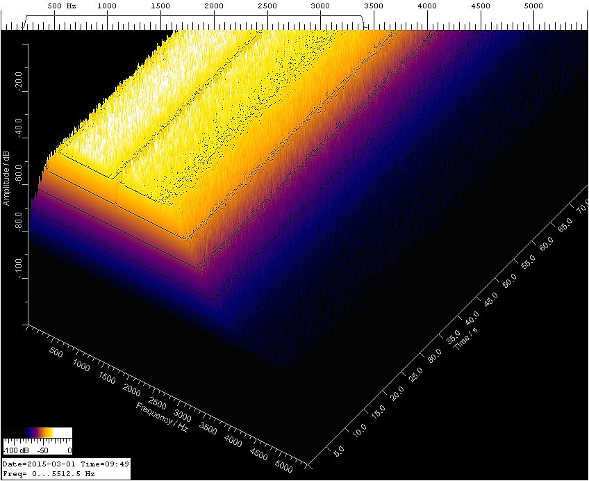589x481 pixels.
Task: Click the 5.0 mark on the time axis
Action: [339, 453]
